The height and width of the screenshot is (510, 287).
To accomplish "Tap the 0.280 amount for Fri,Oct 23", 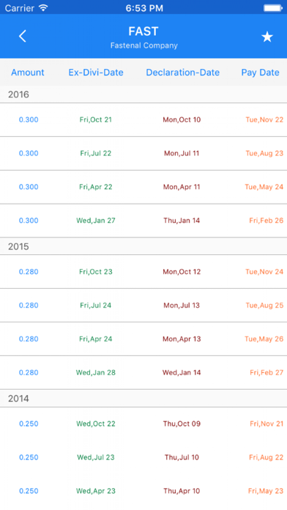I will click(29, 272).
